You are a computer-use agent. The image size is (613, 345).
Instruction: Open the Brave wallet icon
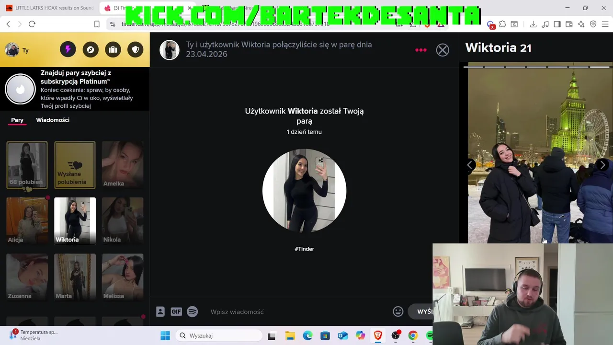pyautogui.click(x=569, y=24)
